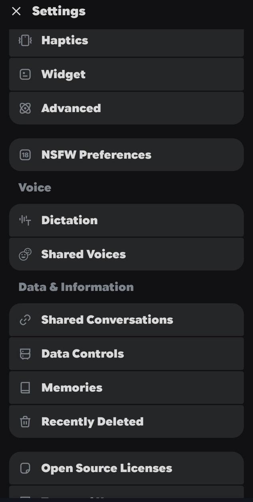Image resolution: width=253 pixels, height=502 pixels.
Task: Tap the Memories book icon
Action: (x=25, y=388)
